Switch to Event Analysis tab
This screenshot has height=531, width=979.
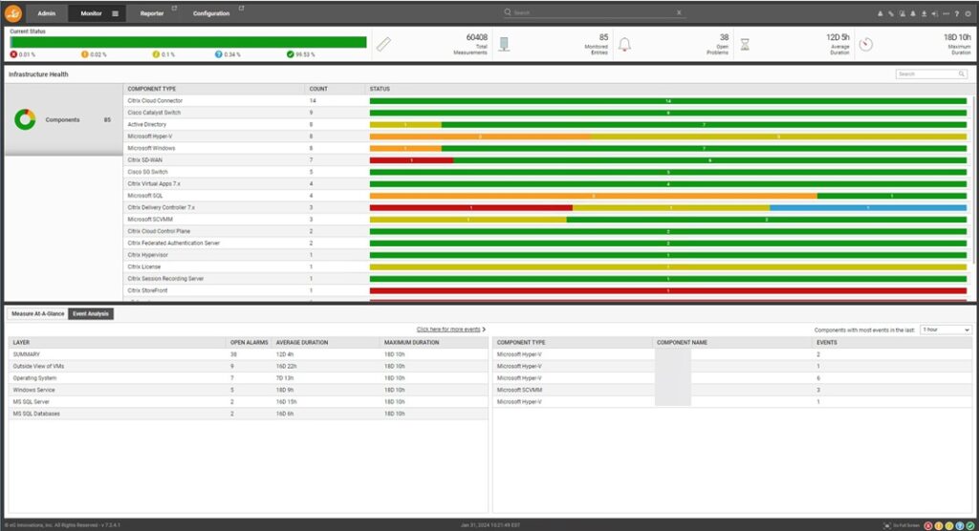91,314
